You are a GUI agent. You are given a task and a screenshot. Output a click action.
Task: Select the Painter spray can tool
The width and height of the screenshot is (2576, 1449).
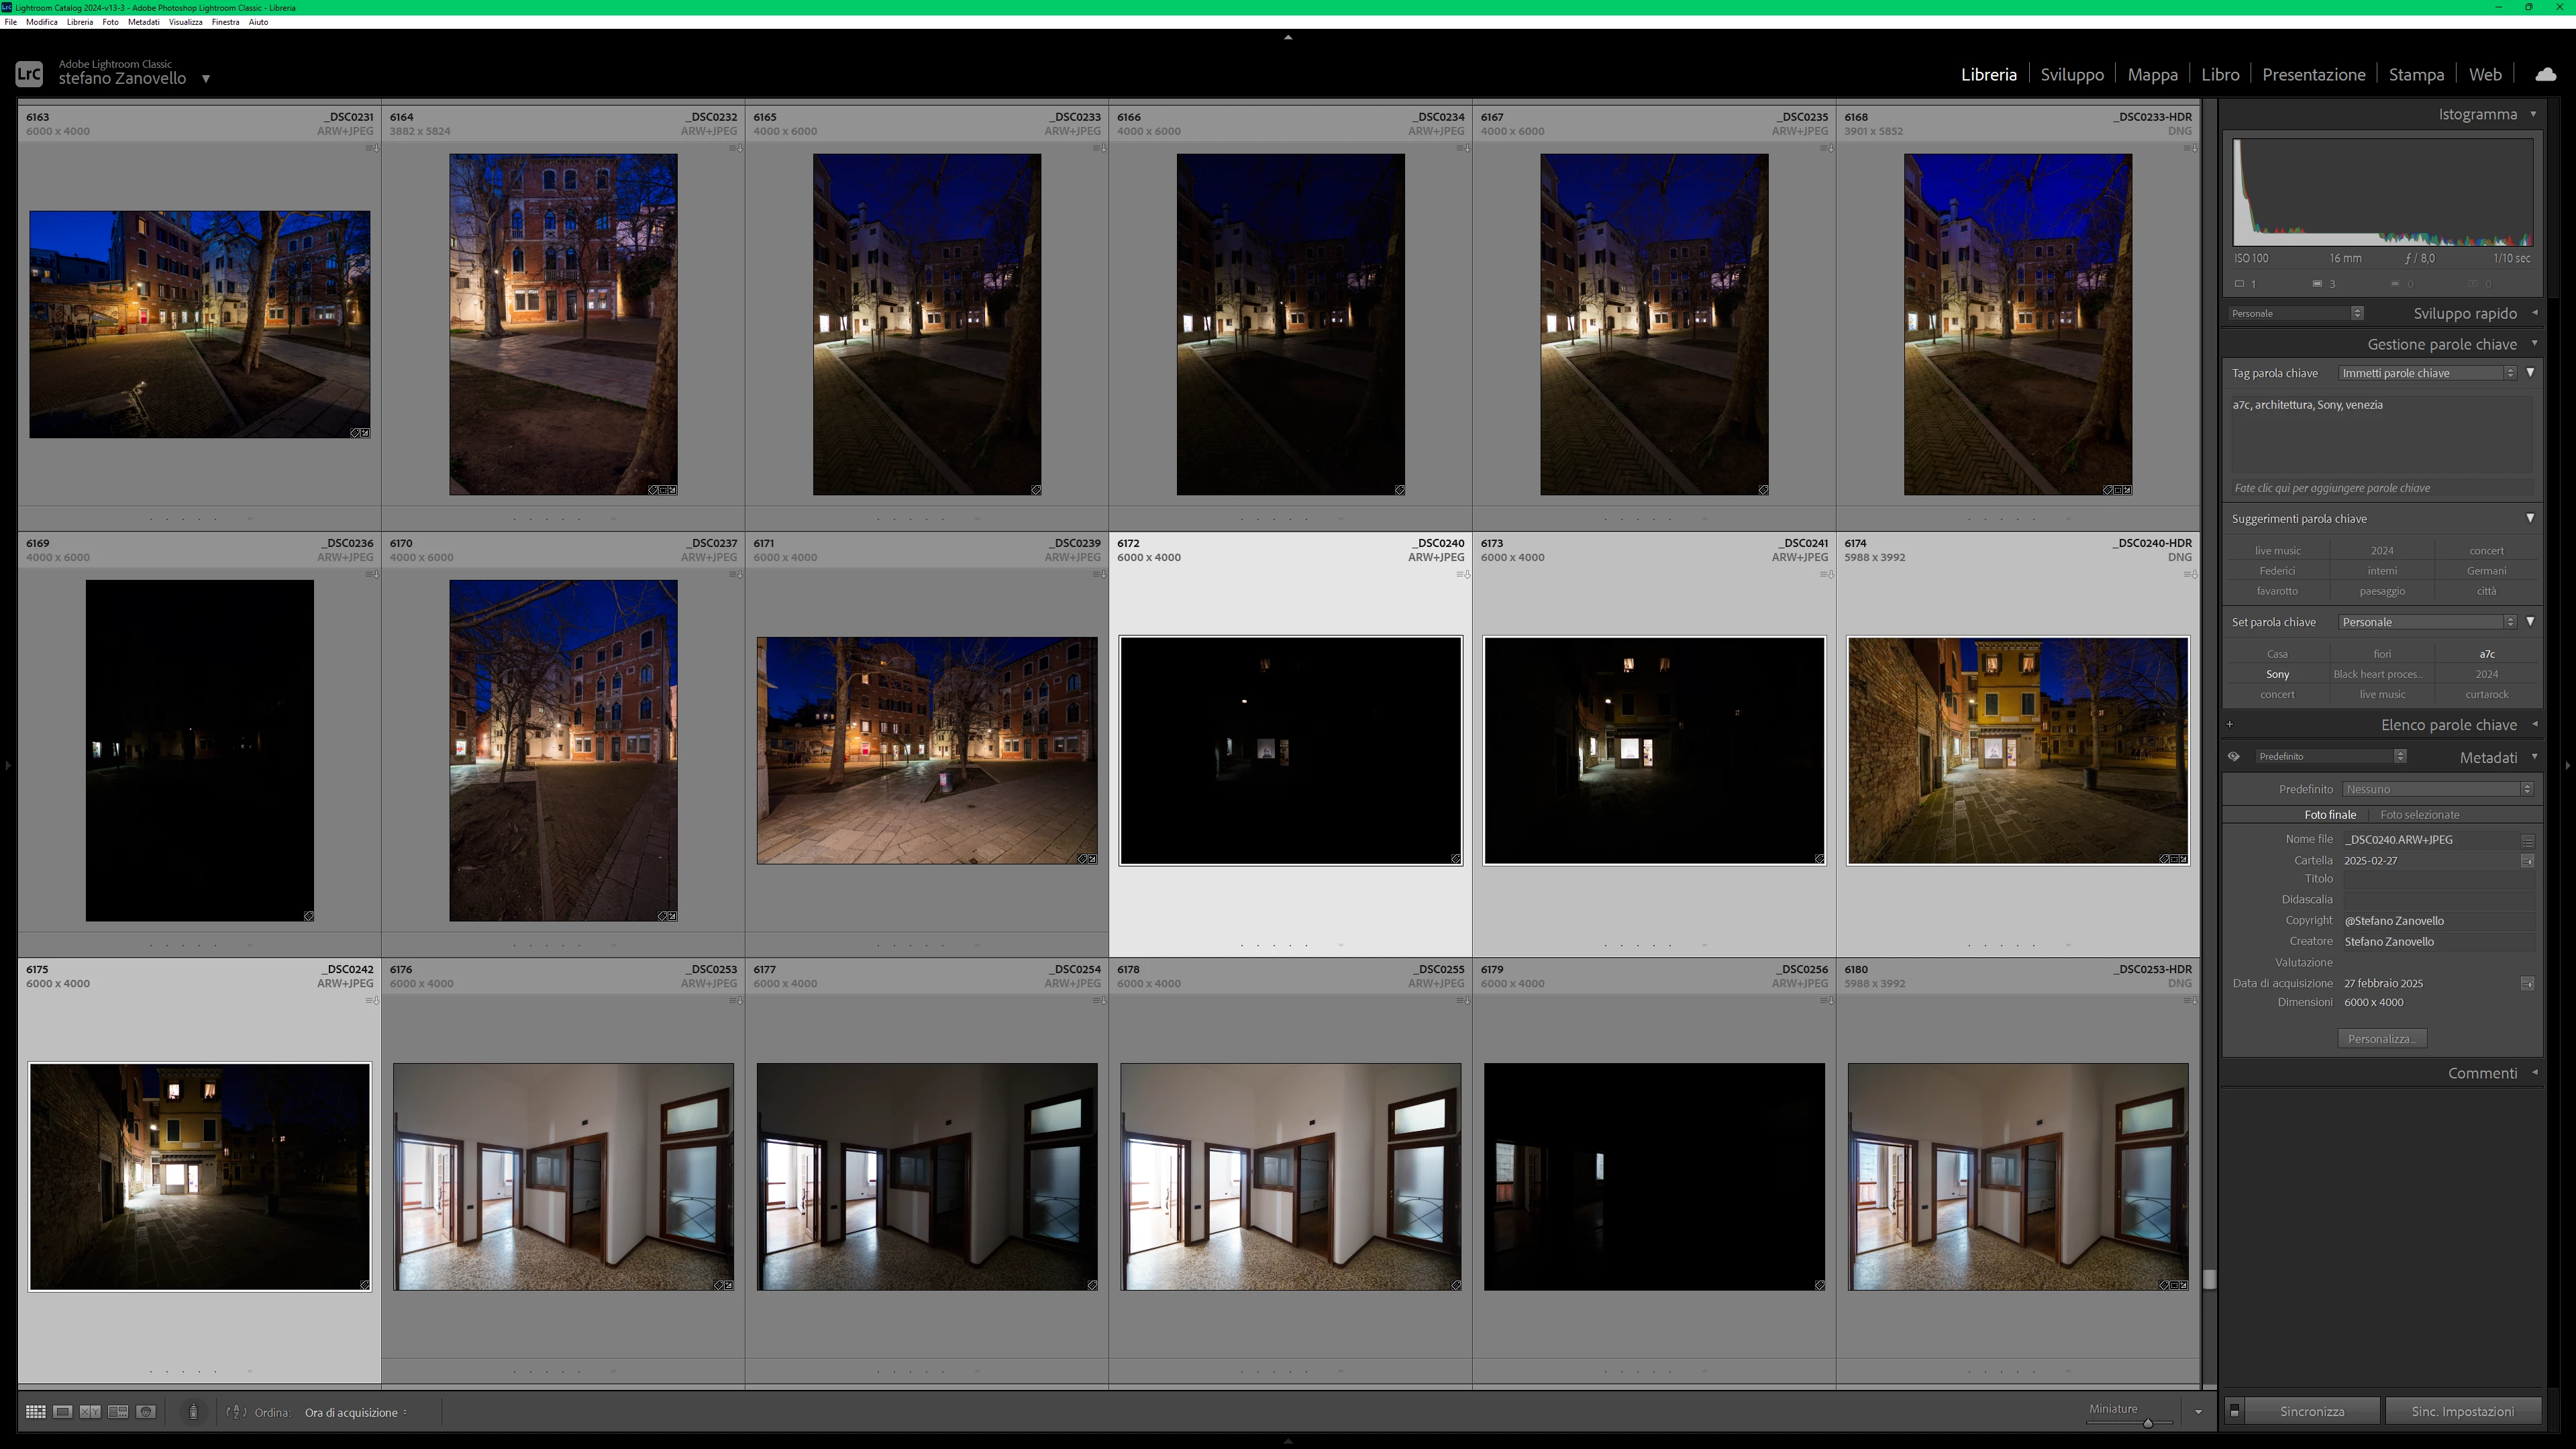tap(193, 1412)
